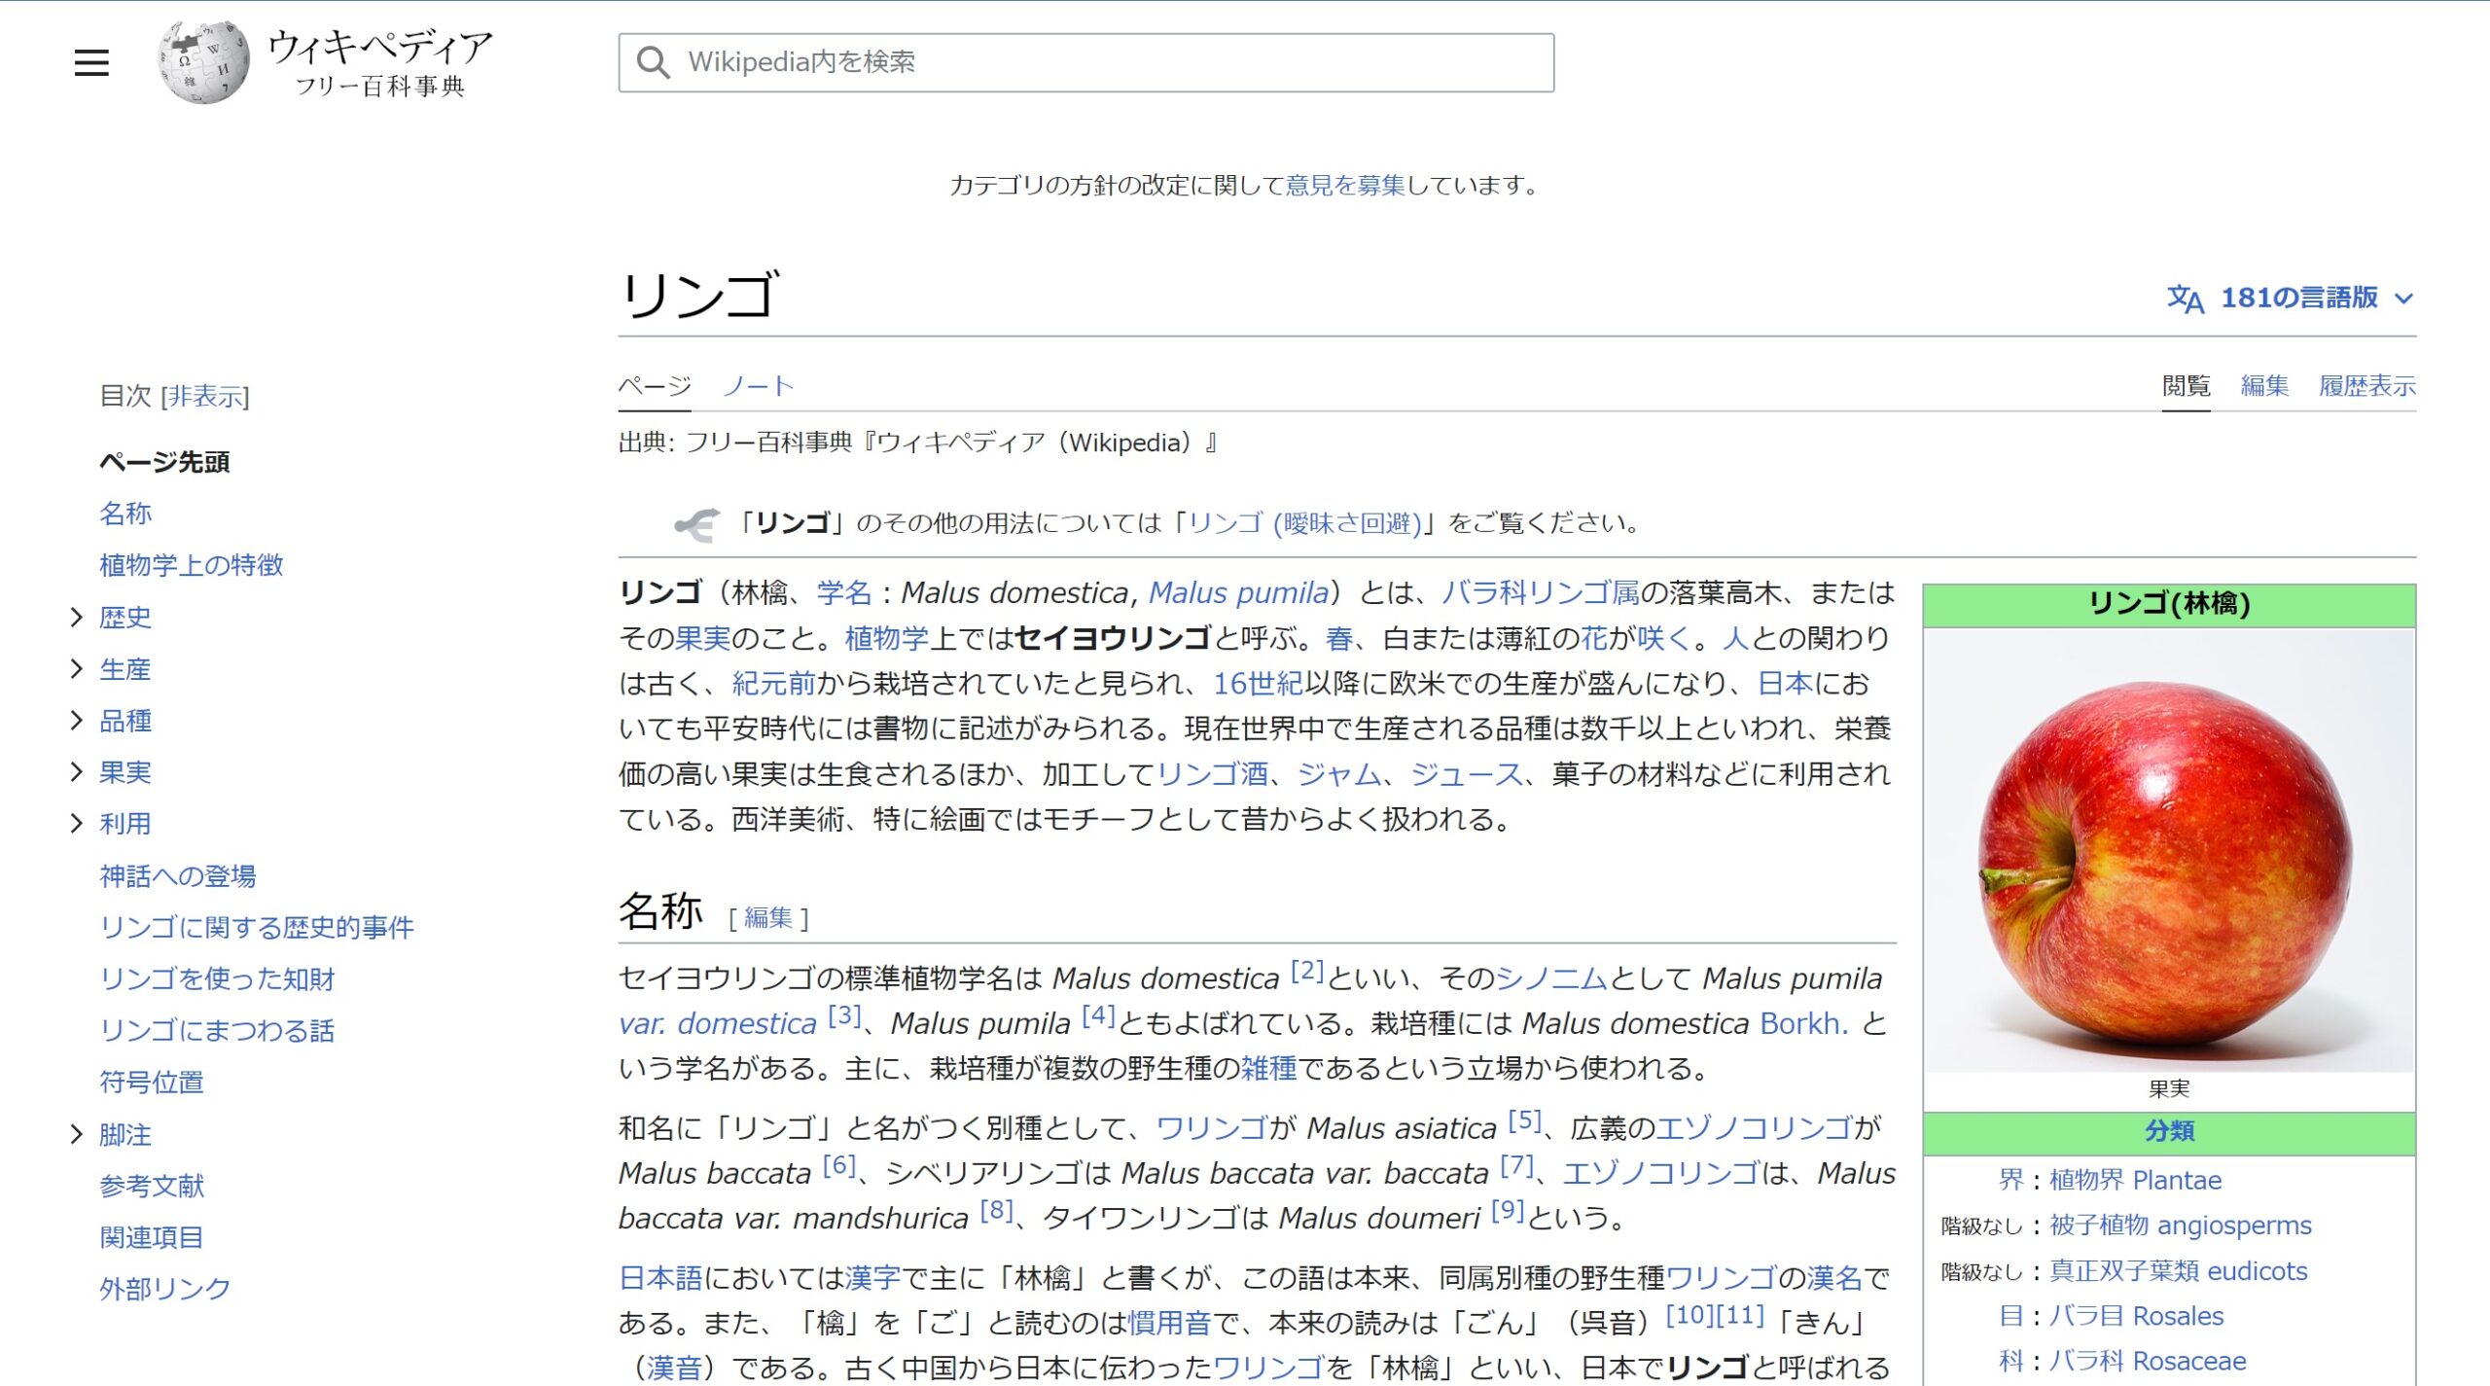This screenshot has width=2490, height=1386.
Task: Expand the 果実 contents section
Action: (77, 772)
